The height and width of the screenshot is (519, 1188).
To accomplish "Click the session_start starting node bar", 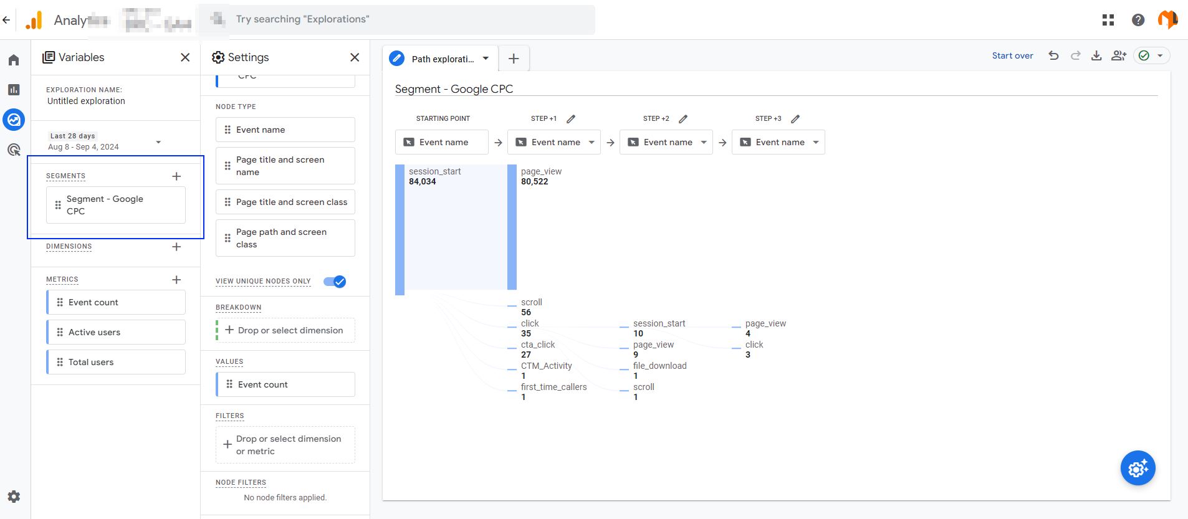I will pos(400,229).
